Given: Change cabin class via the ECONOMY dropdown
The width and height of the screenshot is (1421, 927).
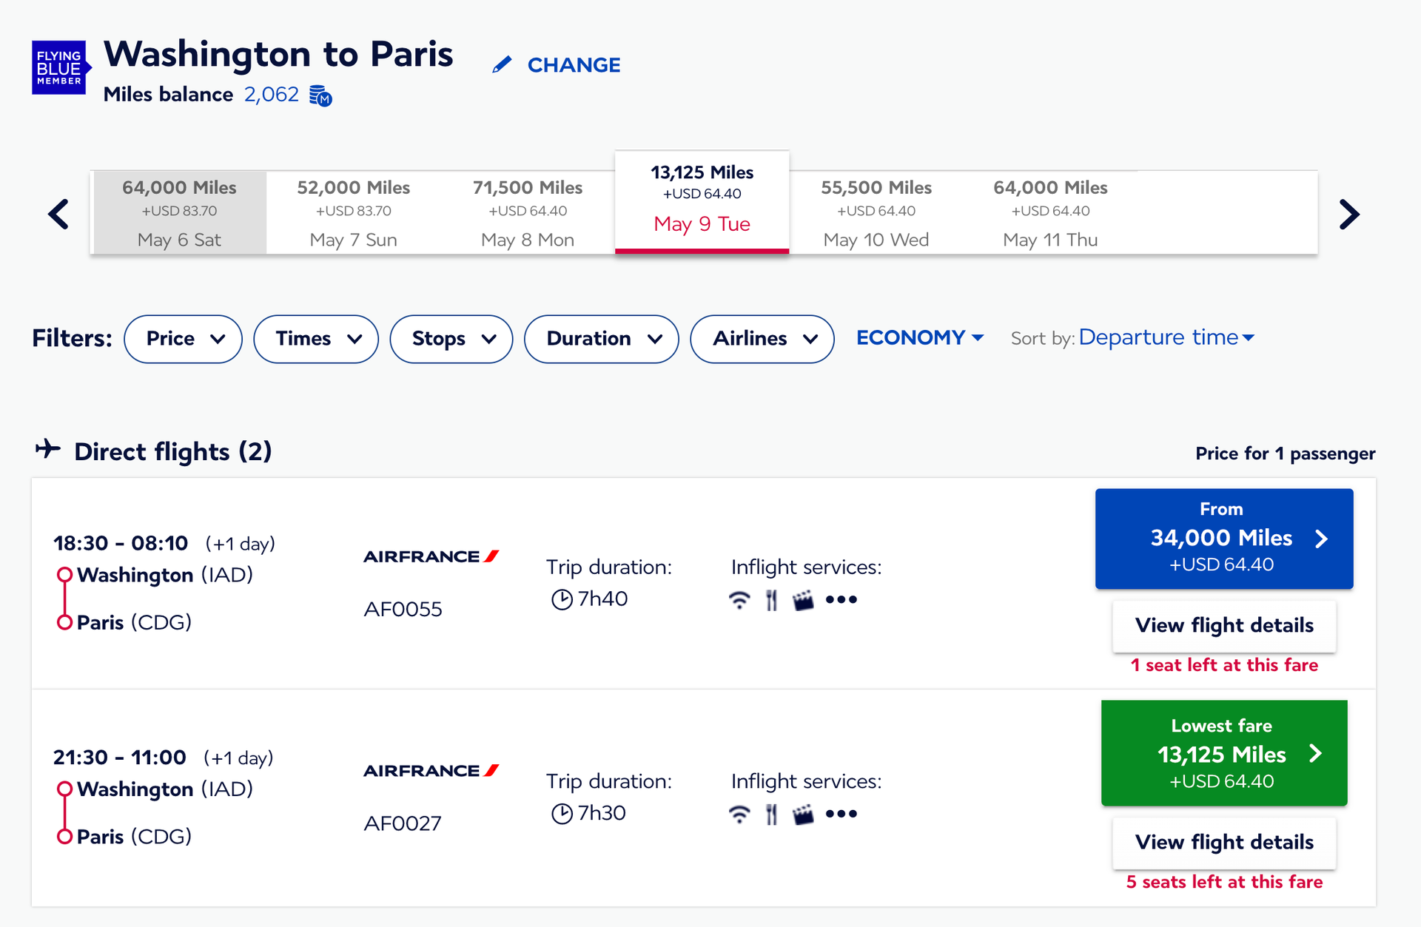Looking at the screenshot, I should 919,337.
